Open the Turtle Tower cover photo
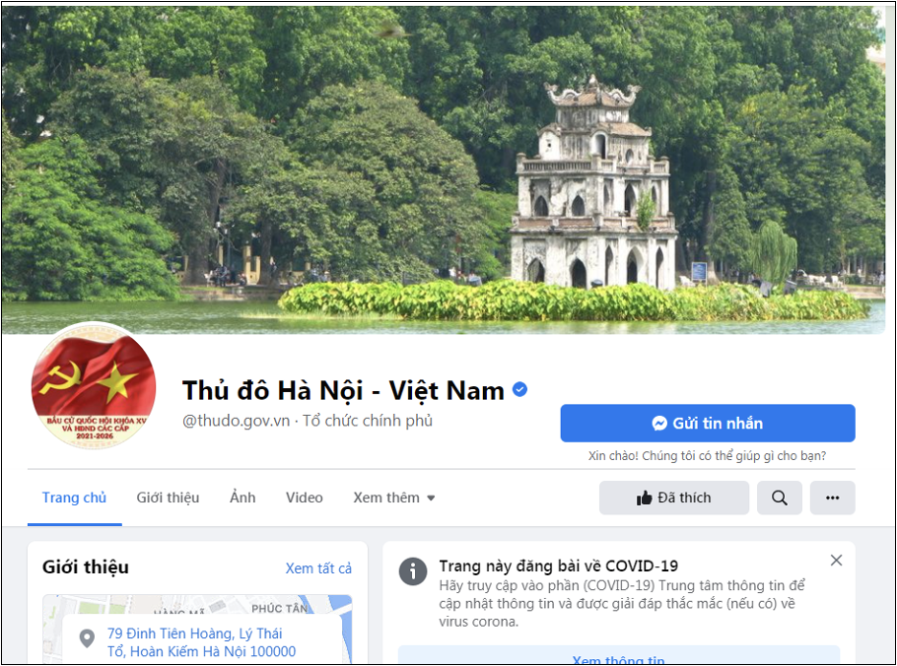Viewport: 897px width, 666px height. tap(444, 169)
